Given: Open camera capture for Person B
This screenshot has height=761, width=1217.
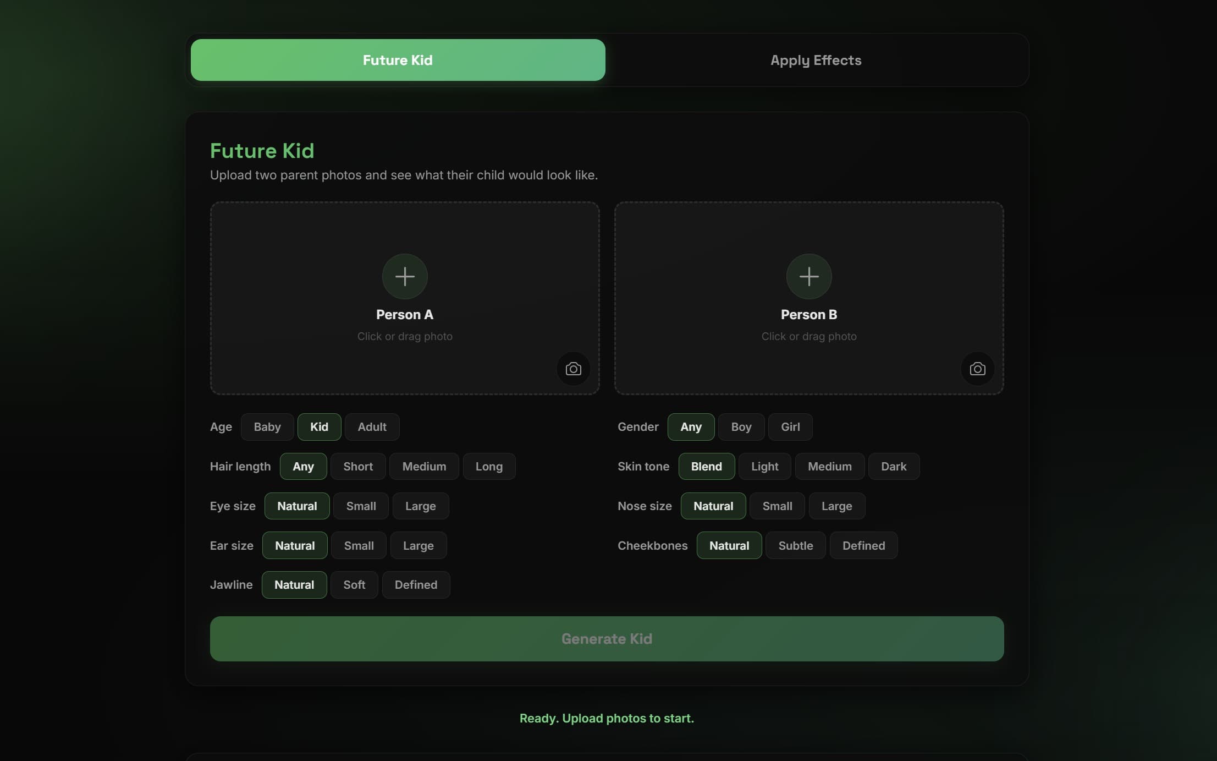Looking at the screenshot, I should point(977,369).
